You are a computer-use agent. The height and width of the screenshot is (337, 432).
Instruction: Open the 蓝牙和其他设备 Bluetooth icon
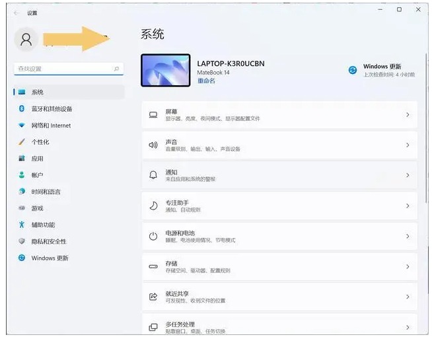point(22,108)
